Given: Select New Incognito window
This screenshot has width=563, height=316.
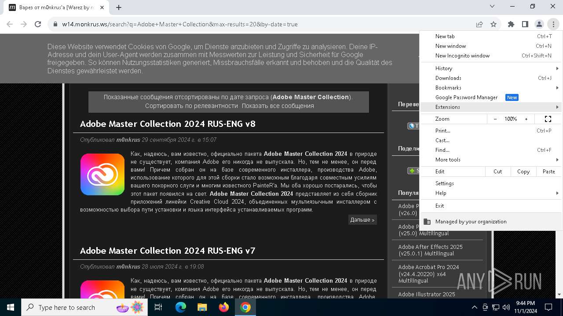Looking at the screenshot, I should (x=490, y=56).
